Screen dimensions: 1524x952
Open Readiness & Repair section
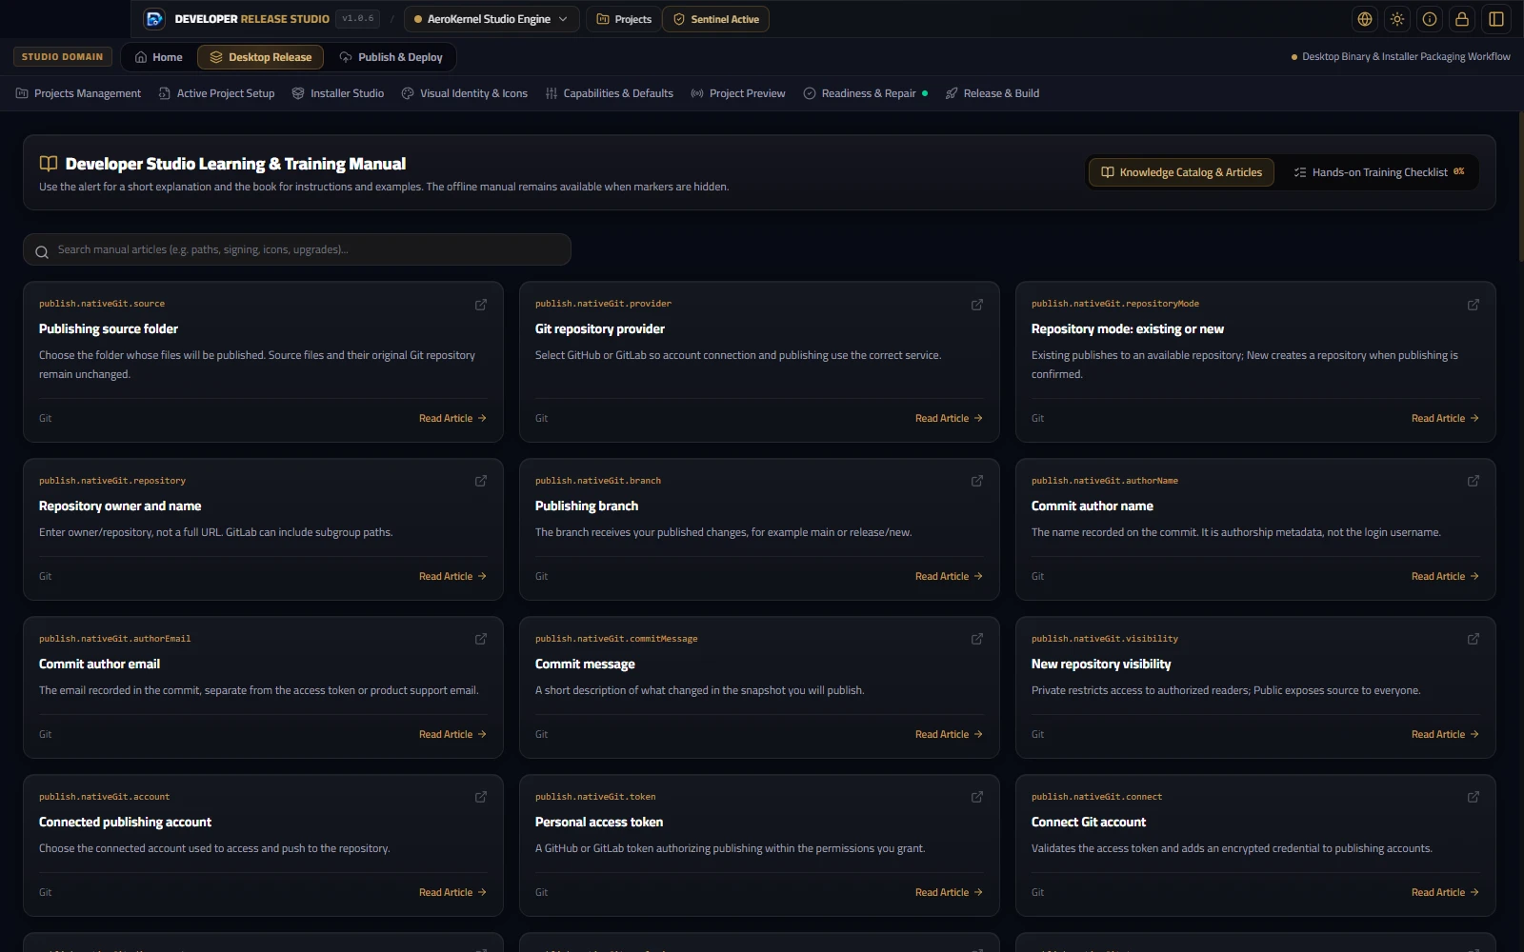[x=865, y=93]
